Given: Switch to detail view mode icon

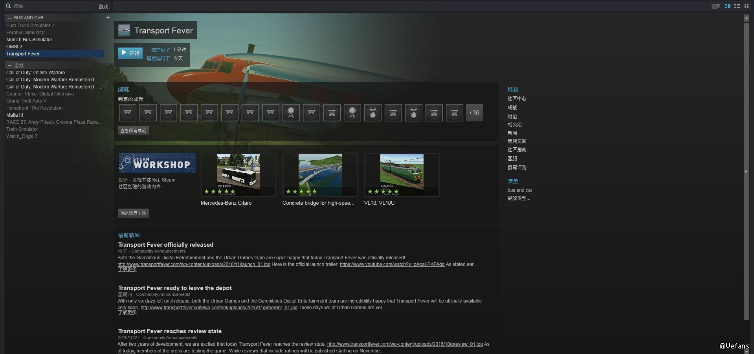Looking at the screenshot, I should (728, 6).
